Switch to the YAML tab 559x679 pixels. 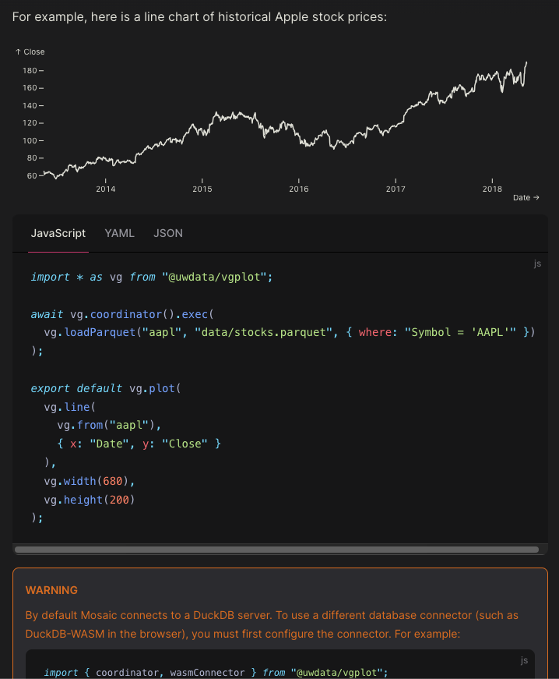click(x=119, y=233)
